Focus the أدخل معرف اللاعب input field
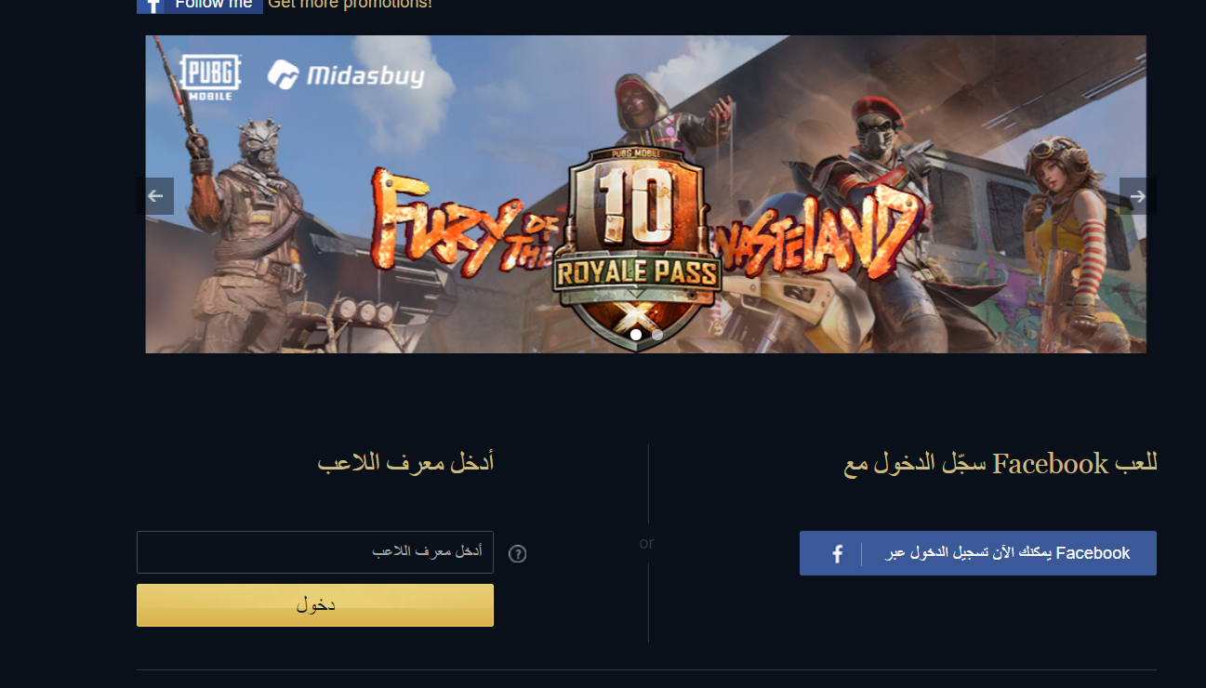This screenshot has width=1206, height=688. [315, 552]
